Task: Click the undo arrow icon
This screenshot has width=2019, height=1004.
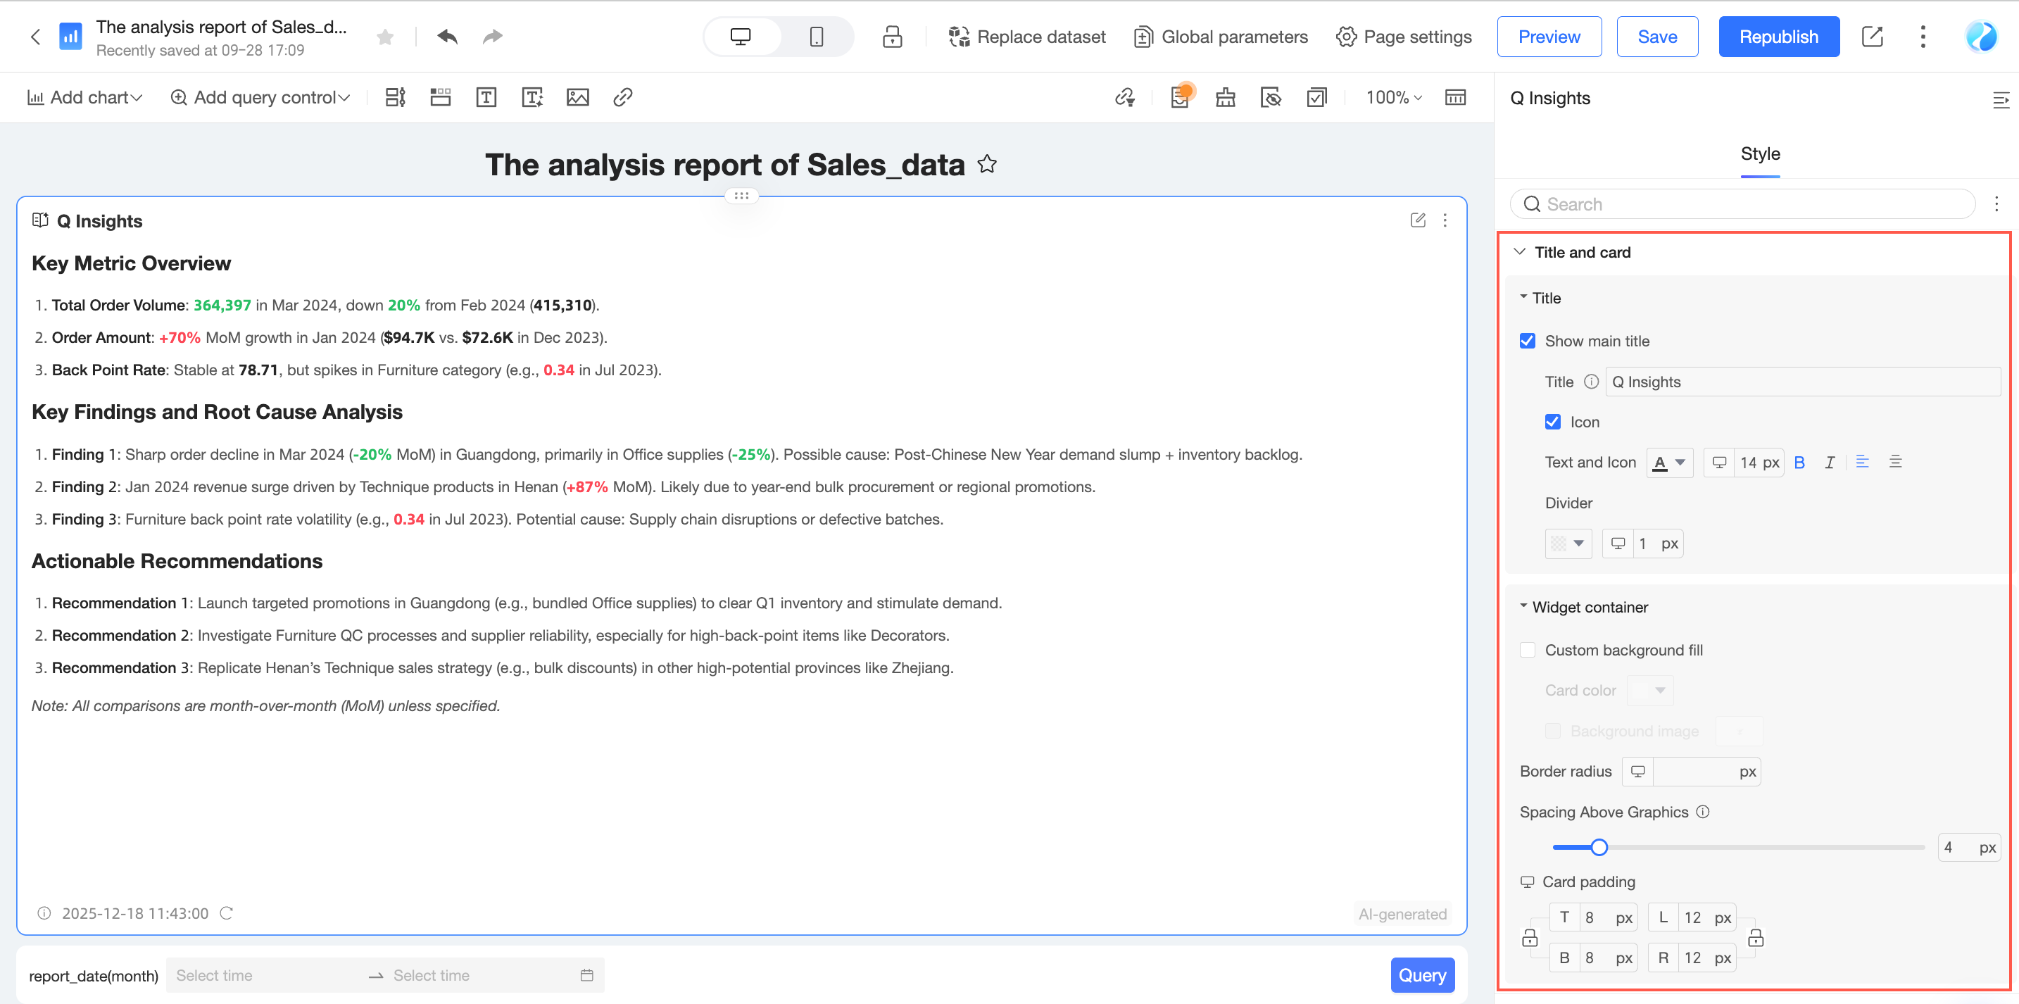Action: pyautogui.click(x=447, y=37)
